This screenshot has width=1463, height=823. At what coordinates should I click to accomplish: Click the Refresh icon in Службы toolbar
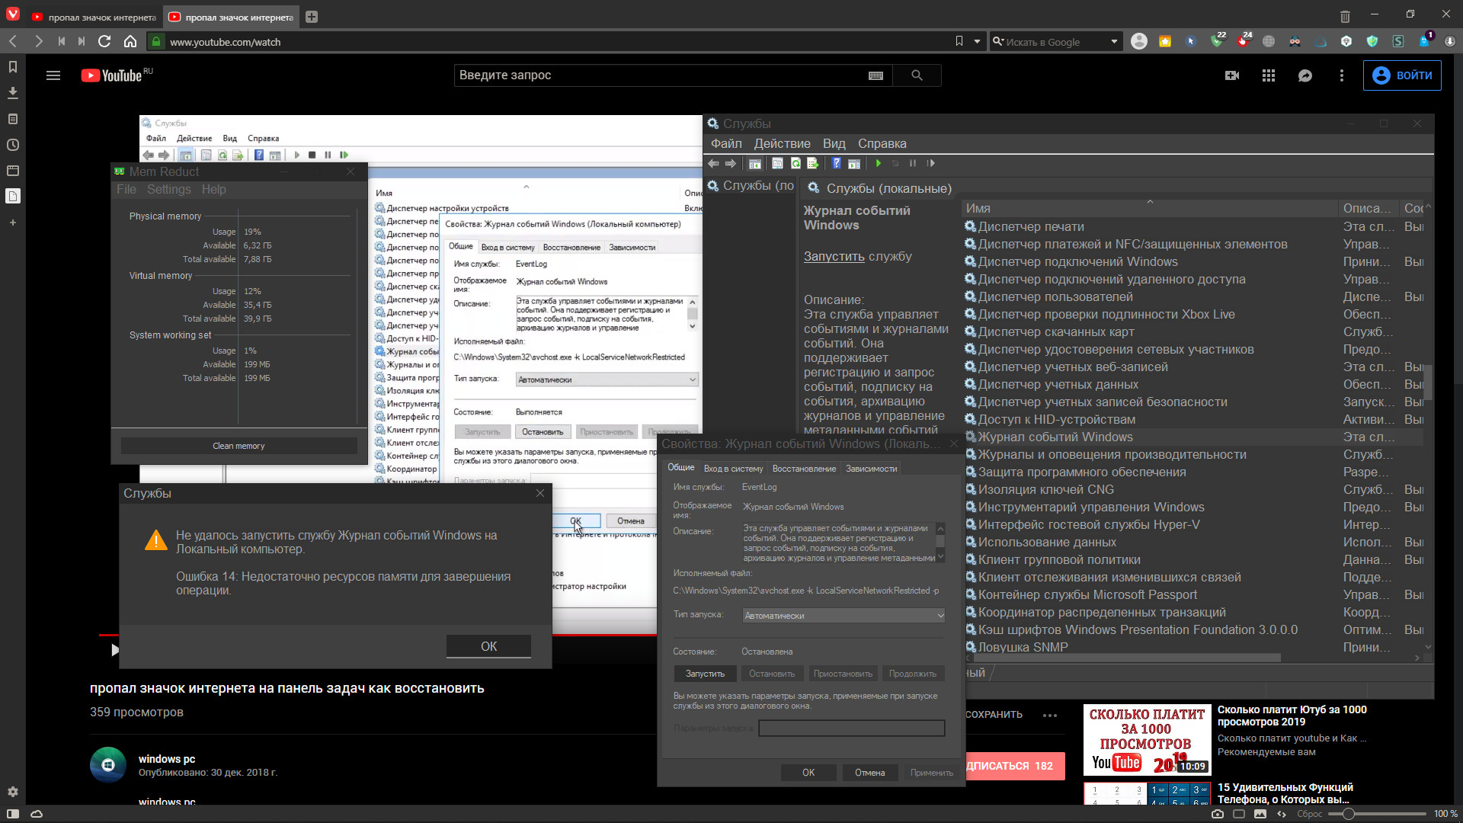tap(796, 163)
